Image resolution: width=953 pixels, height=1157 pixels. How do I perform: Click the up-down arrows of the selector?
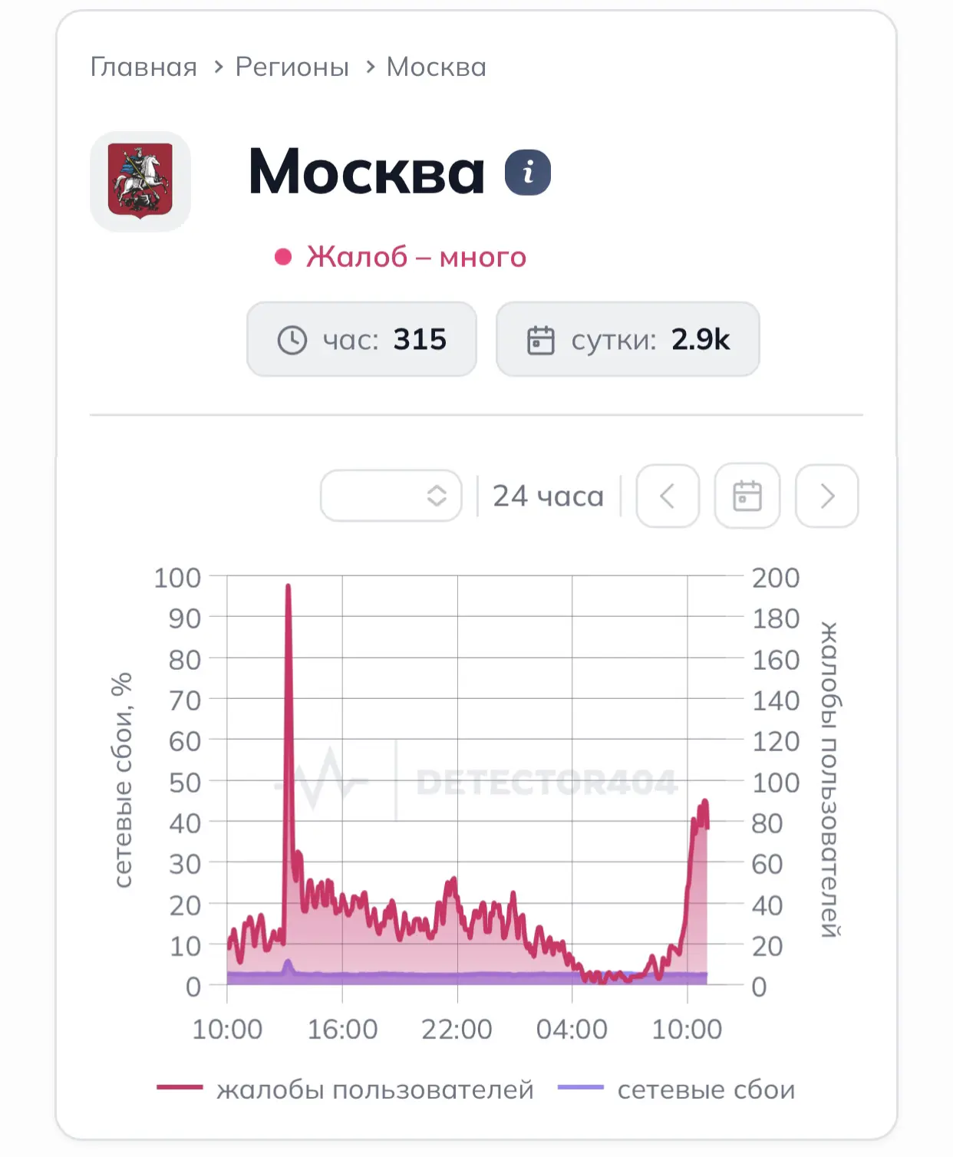click(x=437, y=496)
